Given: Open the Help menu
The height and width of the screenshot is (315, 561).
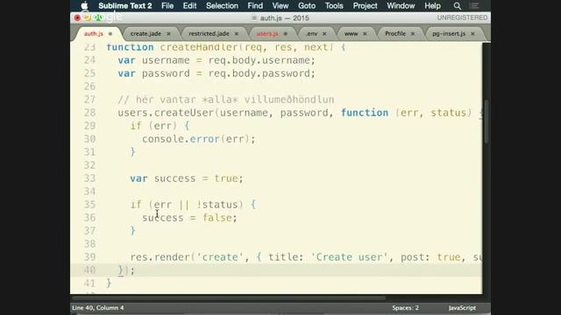Looking at the screenshot, I should point(432,6).
